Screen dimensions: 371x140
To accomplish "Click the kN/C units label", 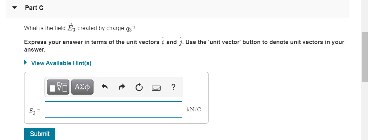I will [x=194, y=110].
